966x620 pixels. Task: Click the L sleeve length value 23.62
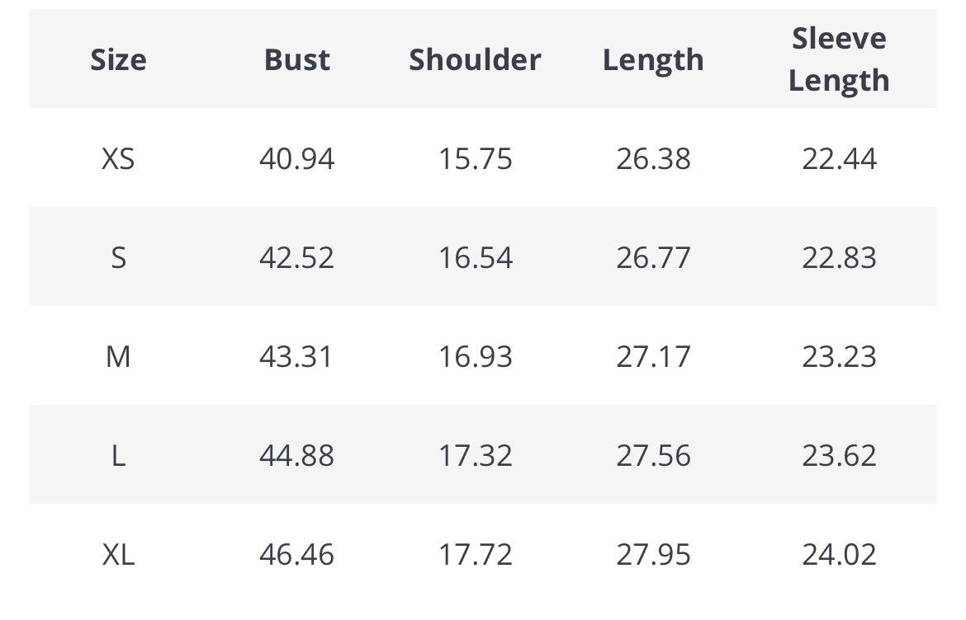[839, 455]
